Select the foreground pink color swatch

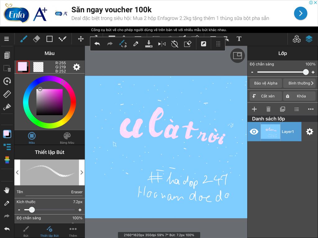pyautogui.click(x=23, y=67)
